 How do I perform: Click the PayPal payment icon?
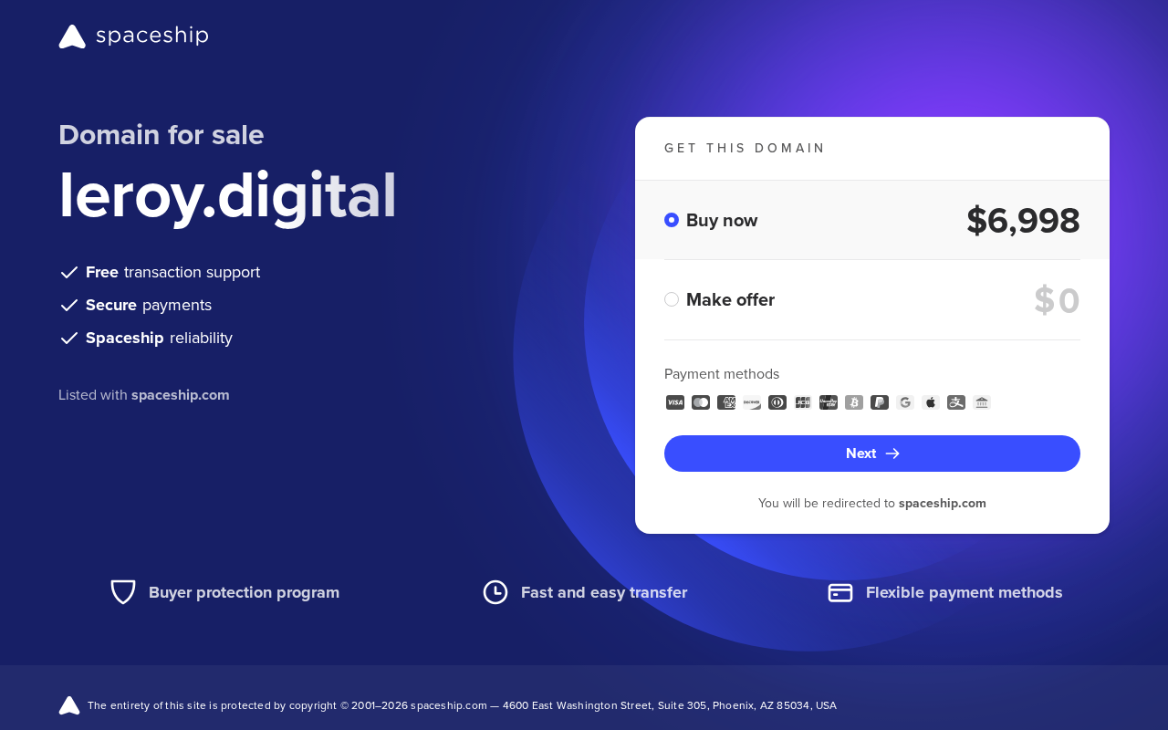pos(880,402)
